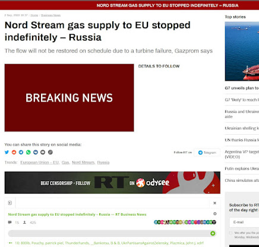
Task: Share the story on Twitter
Action: (x=7, y=152)
